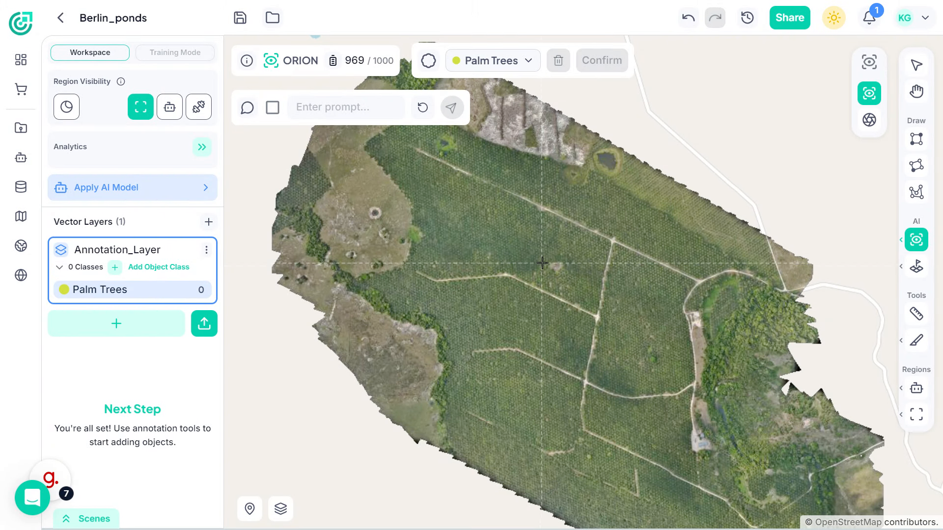Toggle region visibility time-based view
The width and height of the screenshot is (943, 530).
66,107
